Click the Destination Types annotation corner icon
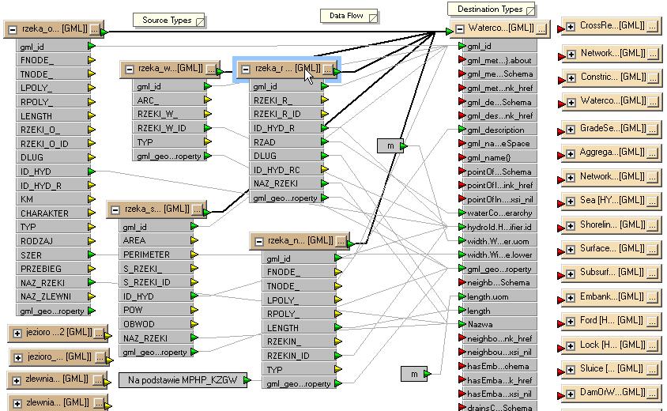The height and width of the screenshot is (411, 667). [x=530, y=10]
